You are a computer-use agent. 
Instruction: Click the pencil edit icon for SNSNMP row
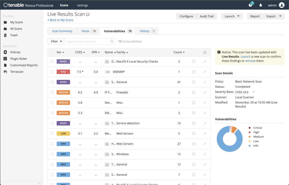click(205, 72)
